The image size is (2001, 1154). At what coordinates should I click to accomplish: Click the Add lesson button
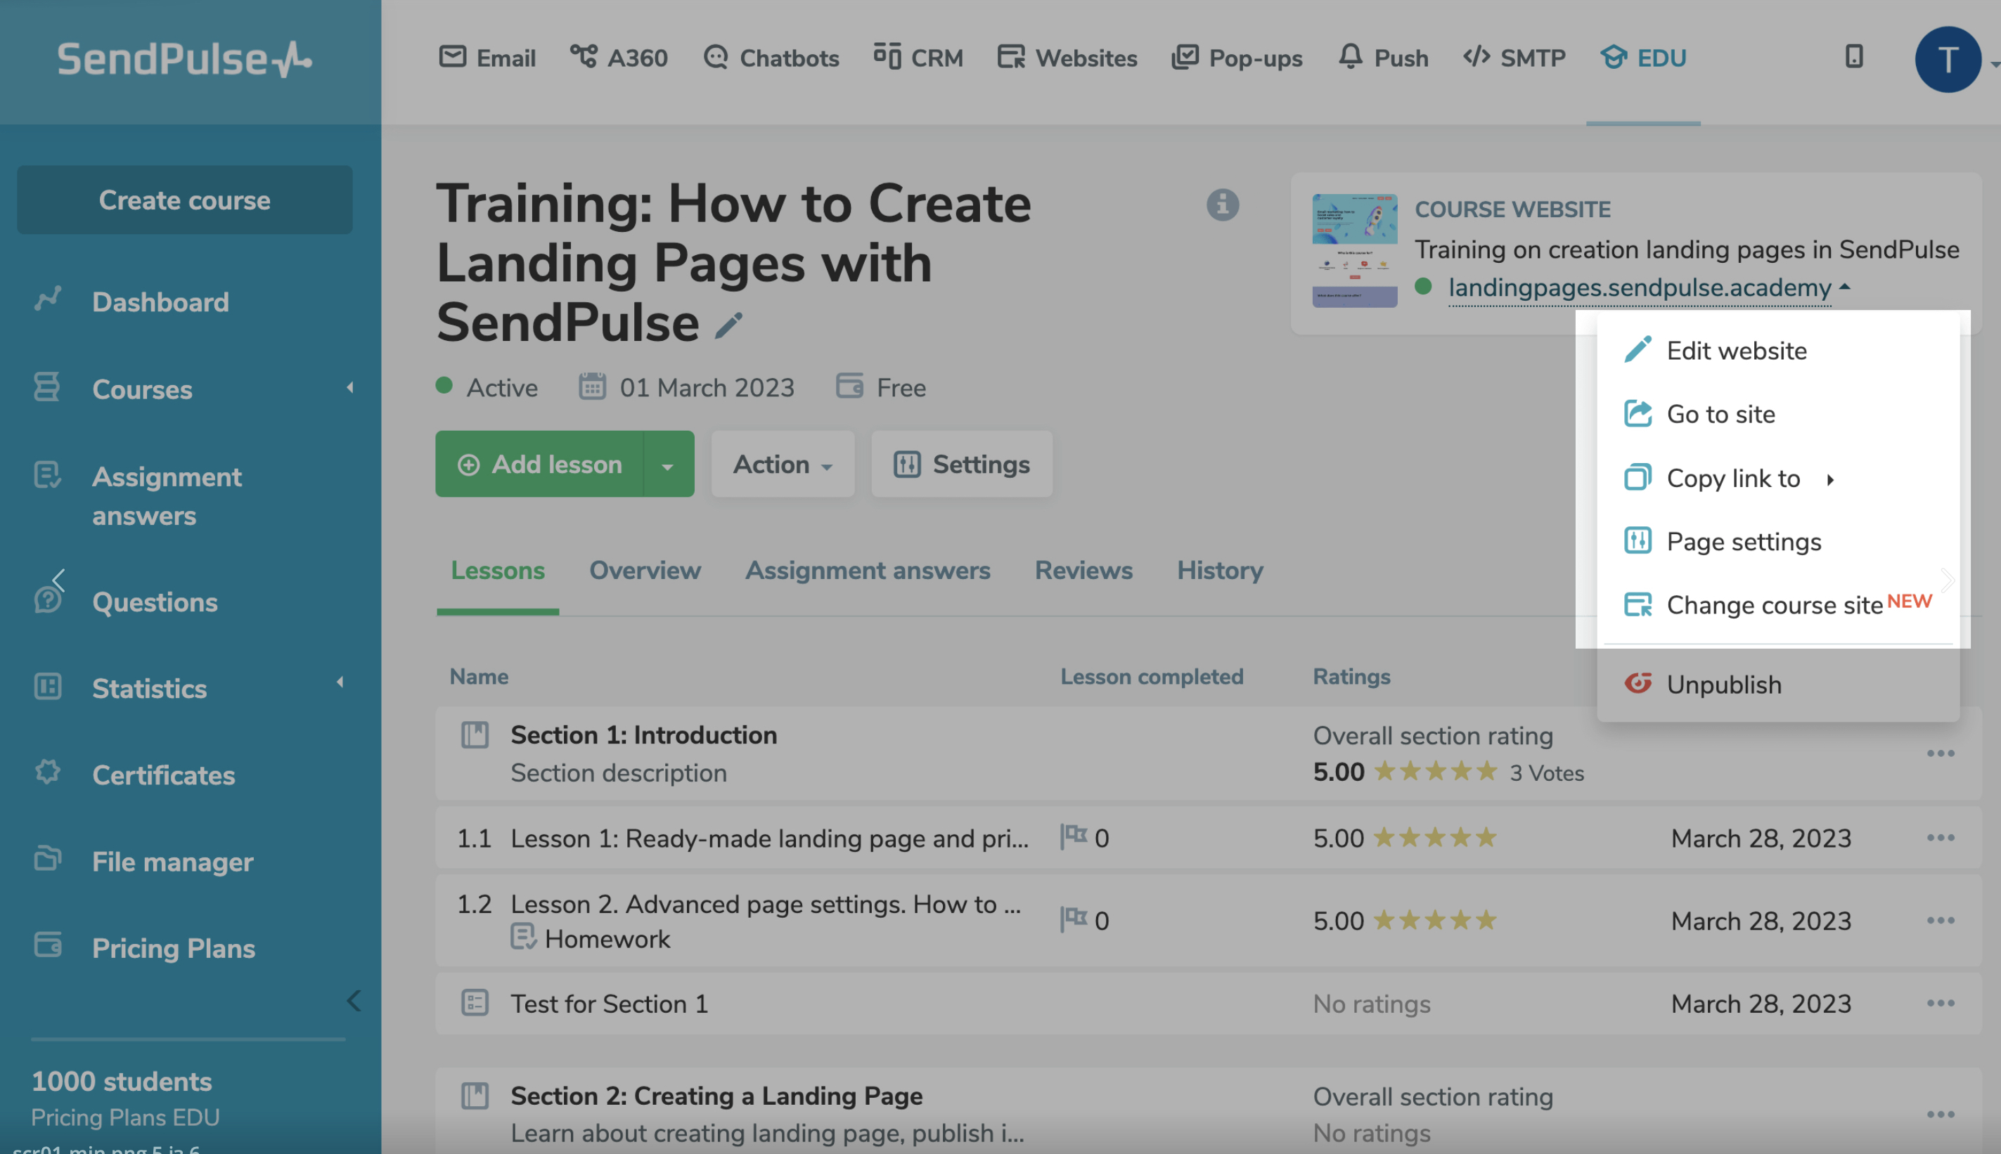[x=540, y=465]
